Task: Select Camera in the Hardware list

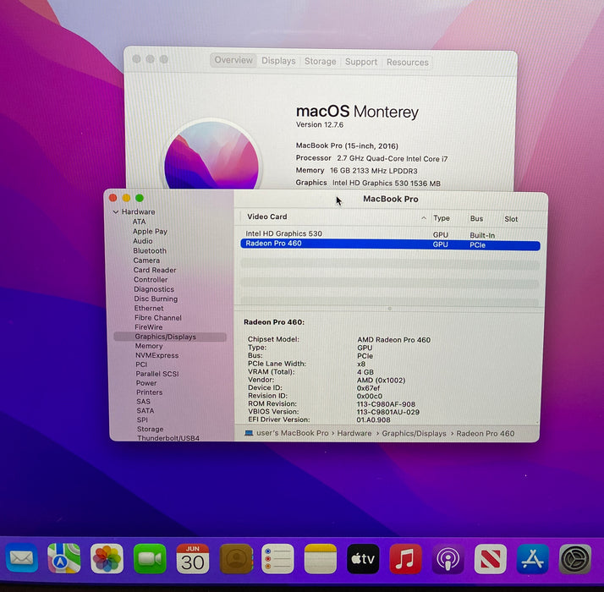Action: pos(146,260)
